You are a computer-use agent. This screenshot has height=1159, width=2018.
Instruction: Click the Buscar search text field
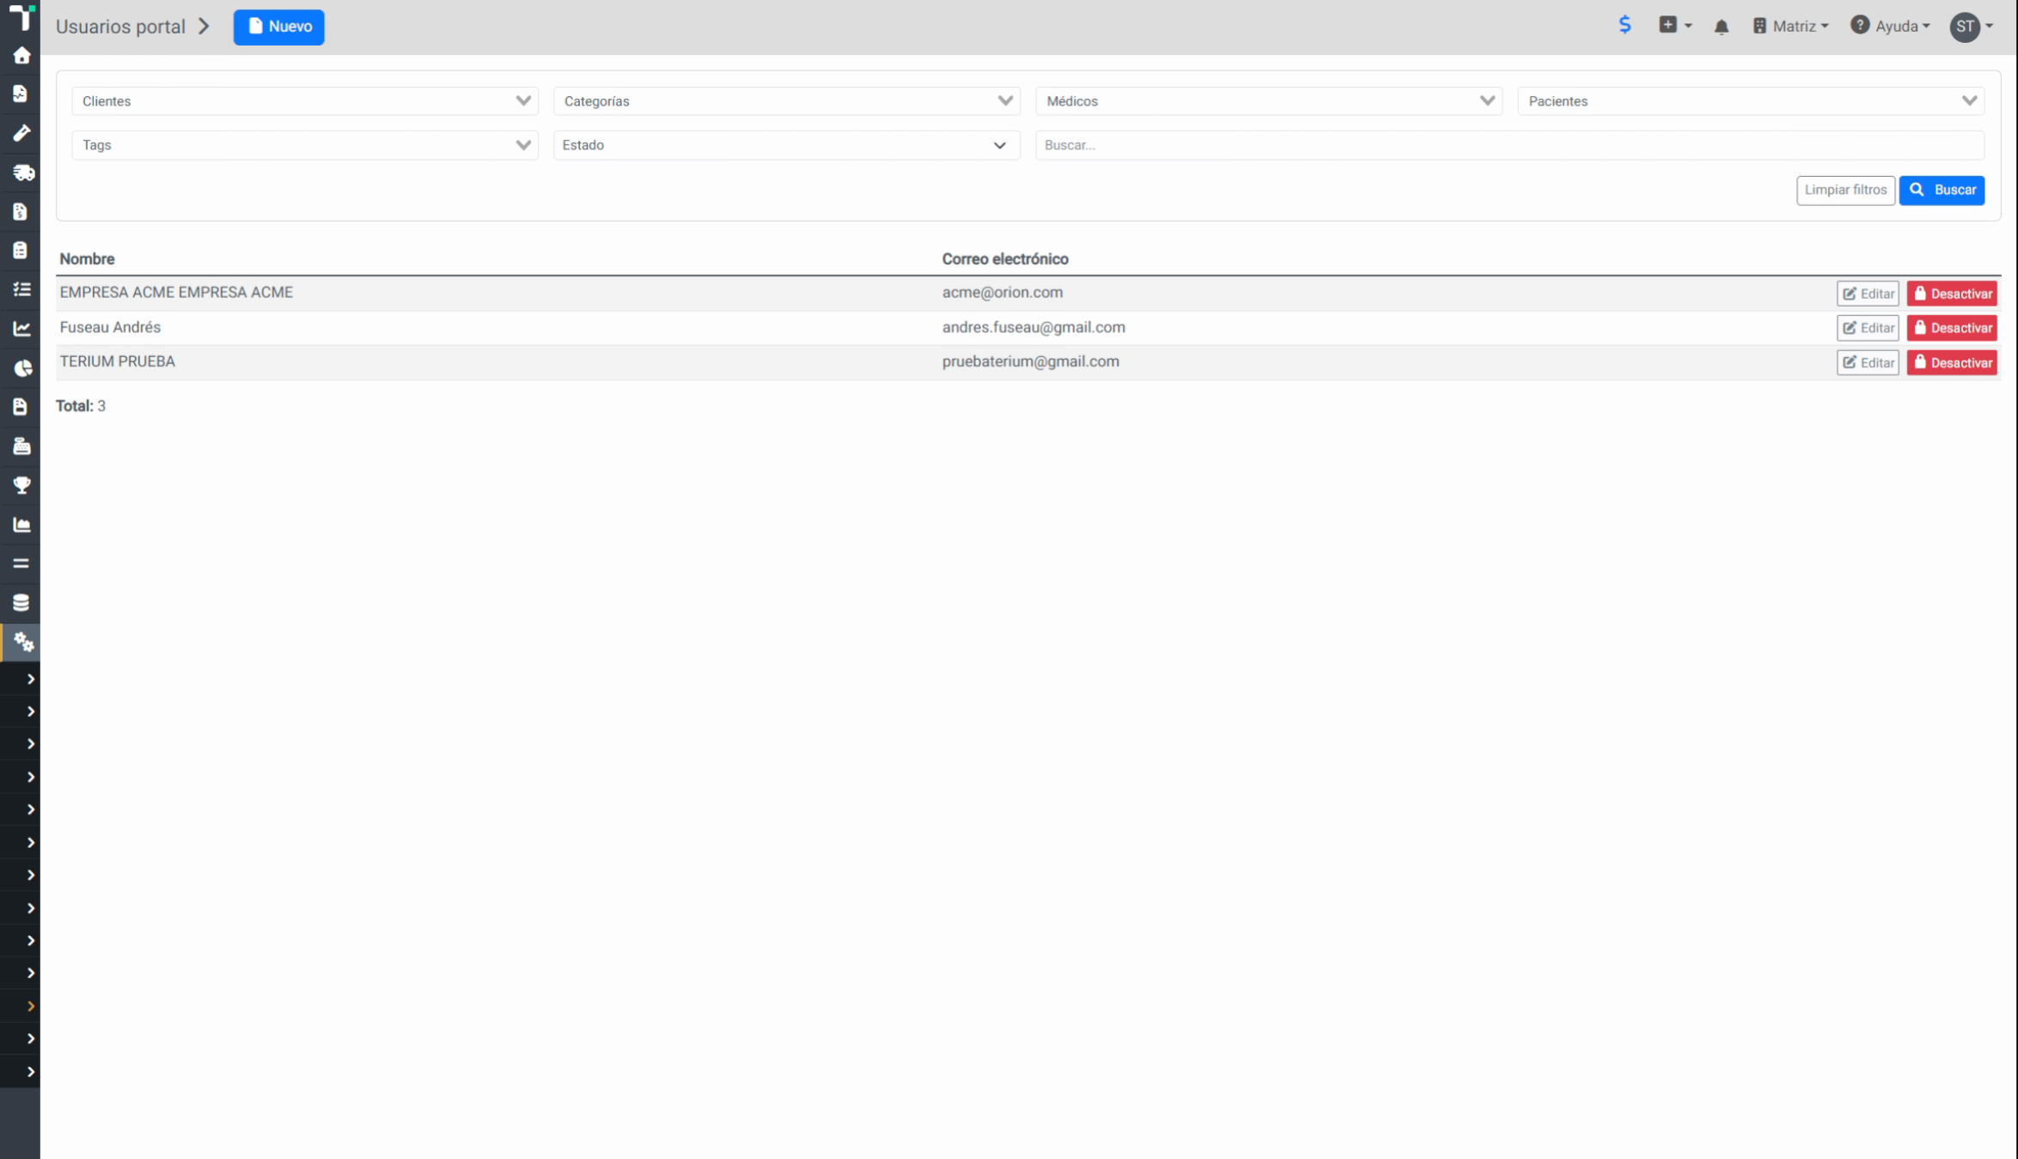pos(1509,145)
